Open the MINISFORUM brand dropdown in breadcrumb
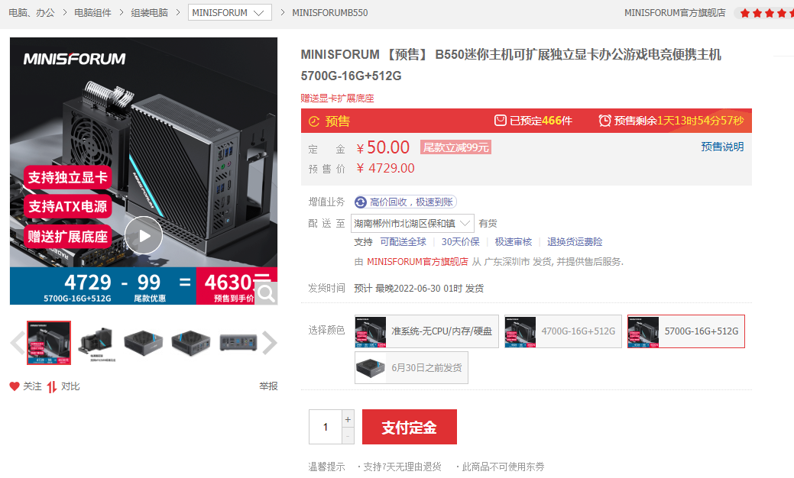This screenshot has width=794, height=478. [229, 13]
